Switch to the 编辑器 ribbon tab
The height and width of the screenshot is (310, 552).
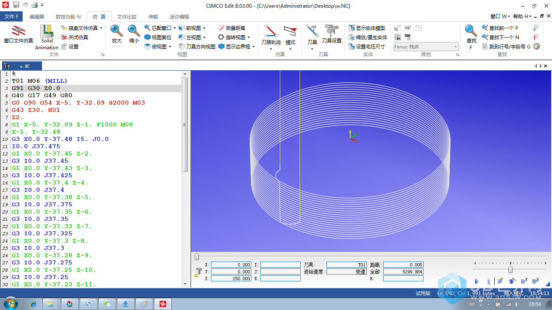pos(37,17)
